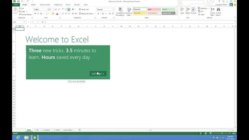
Task: Click the Decrease Decimal icon
Action: 113,14
